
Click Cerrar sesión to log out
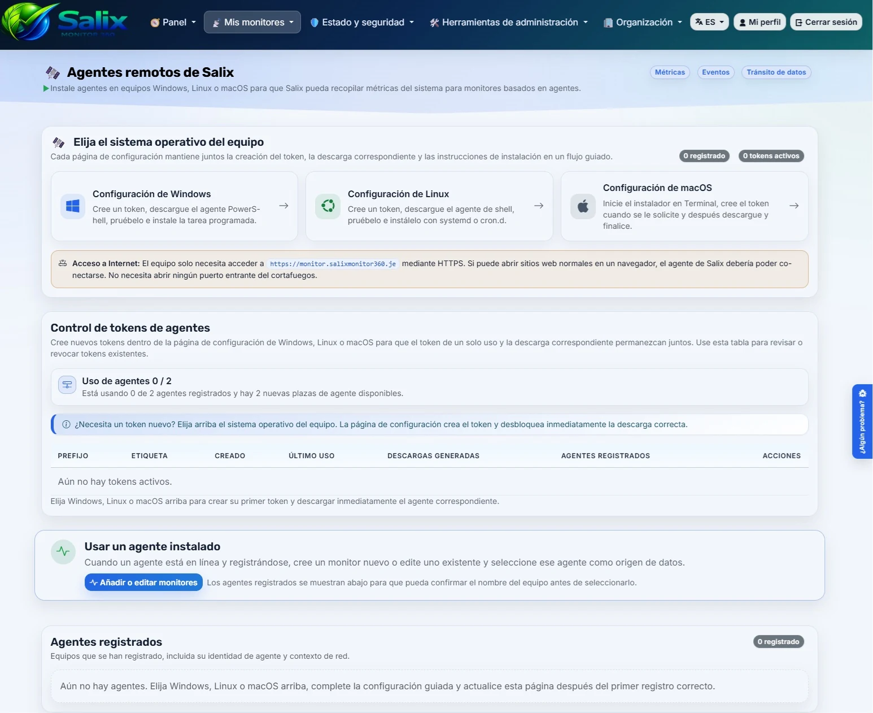click(x=826, y=22)
